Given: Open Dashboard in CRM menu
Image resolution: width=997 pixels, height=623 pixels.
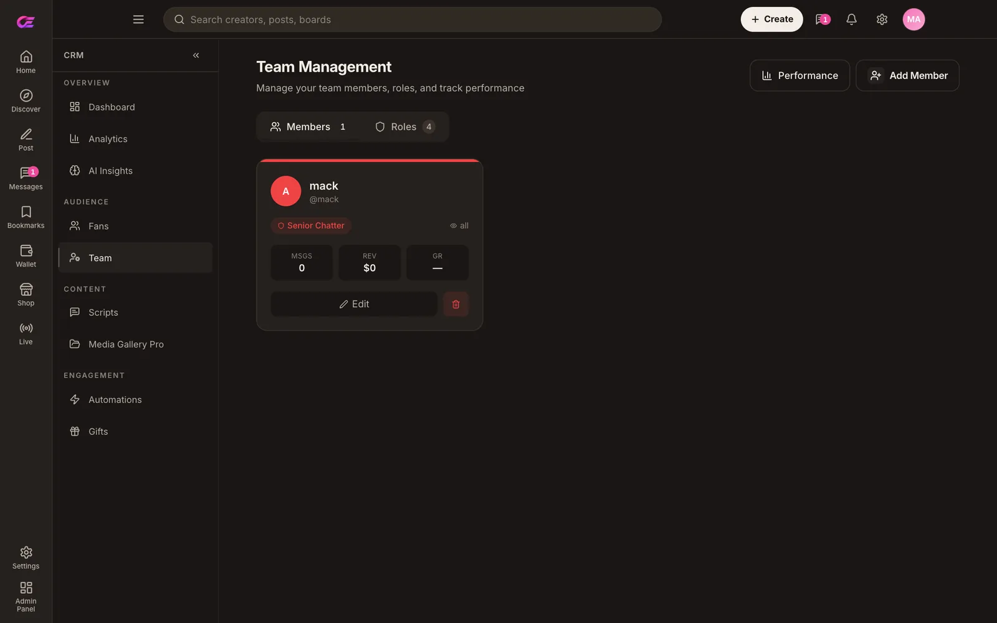Looking at the screenshot, I should (x=135, y=107).
